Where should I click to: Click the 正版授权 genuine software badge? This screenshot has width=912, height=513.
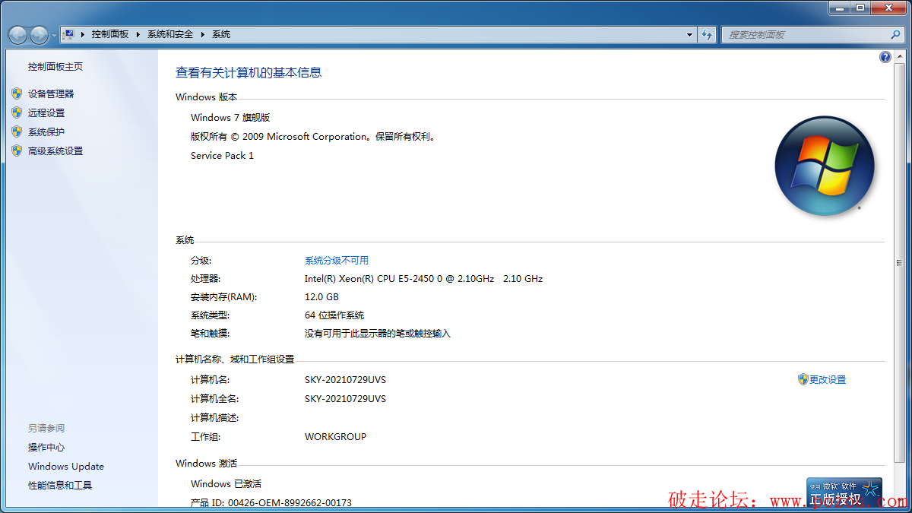tap(844, 492)
